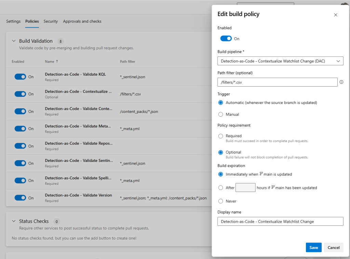The width and height of the screenshot is (350, 259).
Task: Click the Cancel button
Action: (334, 247)
